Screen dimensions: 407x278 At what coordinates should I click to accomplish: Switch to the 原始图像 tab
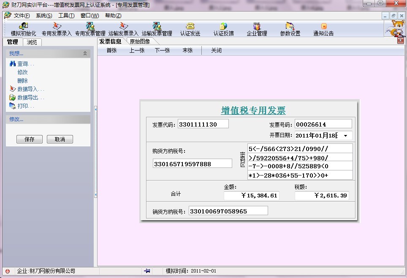(140, 41)
